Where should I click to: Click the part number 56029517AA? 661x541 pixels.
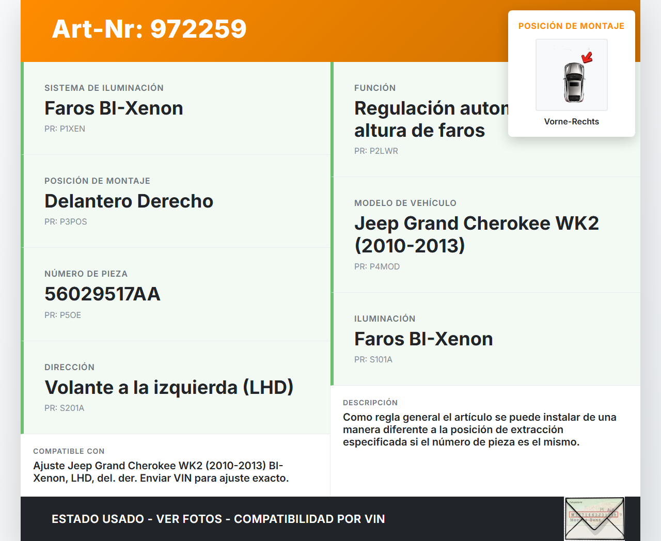102,294
